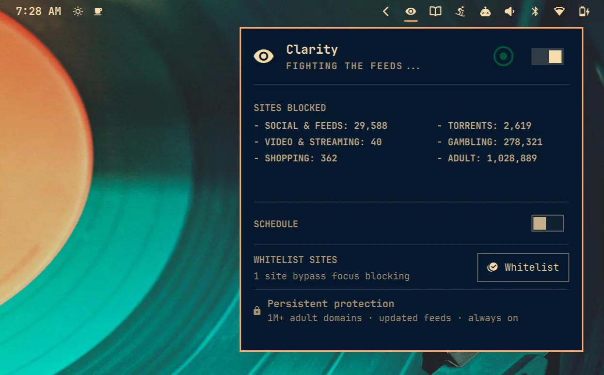Click the back chevron in the top bar
Image resolution: width=604 pixels, height=375 pixels.
tap(386, 11)
